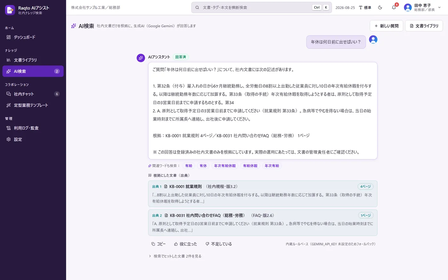Viewport: 448px width, 280px height.
Task: Open 利用ログ・監査 in the sidebar
Action: point(33,128)
